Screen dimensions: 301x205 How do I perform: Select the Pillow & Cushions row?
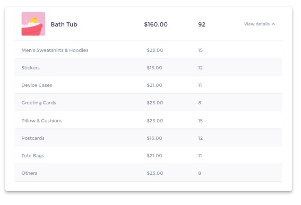[x=148, y=120]
